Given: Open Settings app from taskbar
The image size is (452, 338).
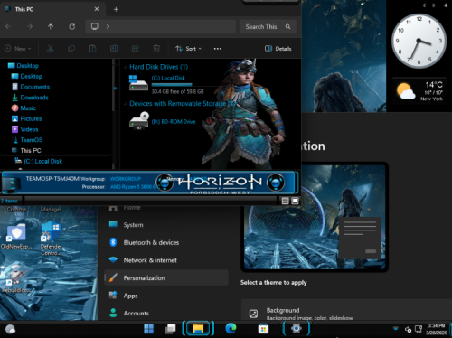Looking at the screenshot, I should 296,328.
